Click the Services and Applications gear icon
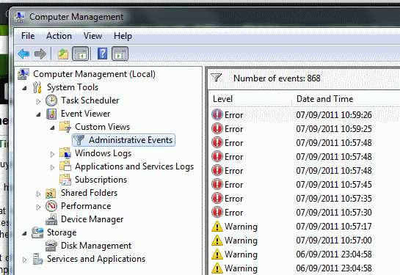 tap(37, 259)
